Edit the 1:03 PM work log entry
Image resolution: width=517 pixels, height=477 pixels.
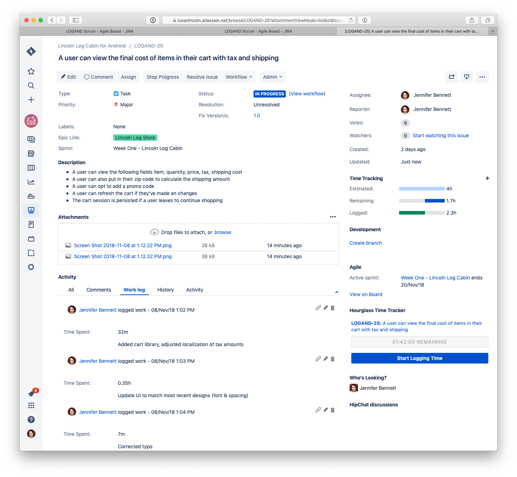(x=325, y=359)
